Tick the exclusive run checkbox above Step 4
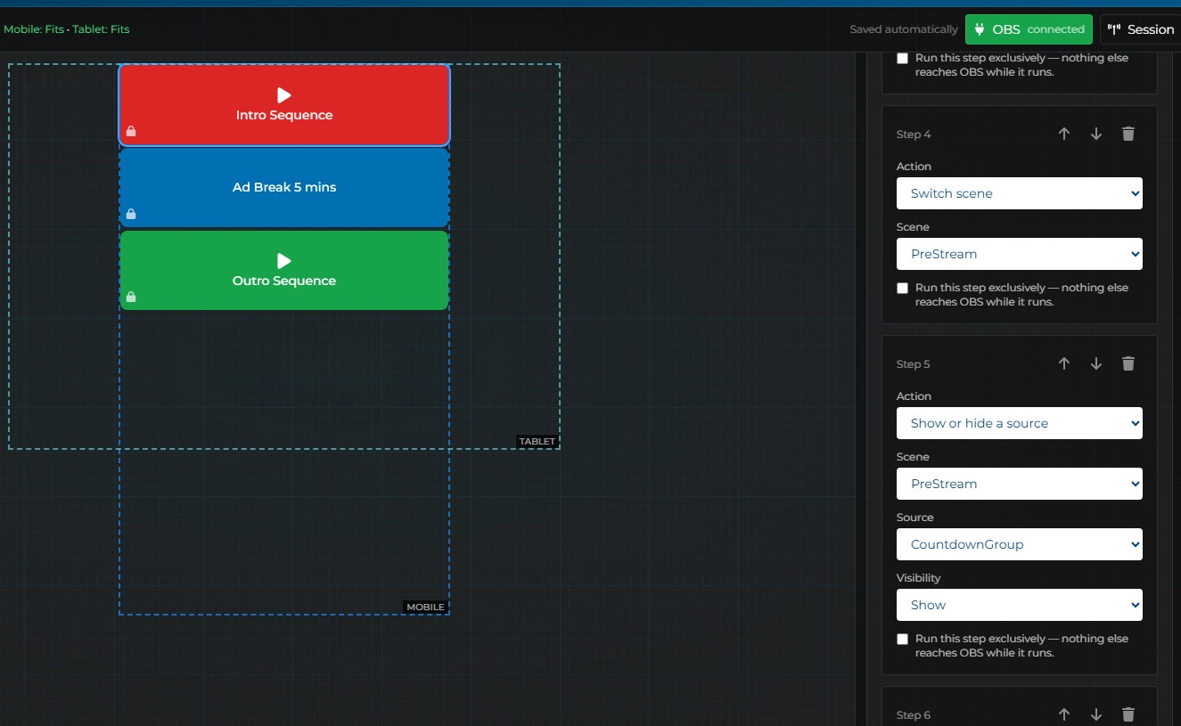This screenshot has height=726, width=1181. pyautogui.click(x=902, y=58)
